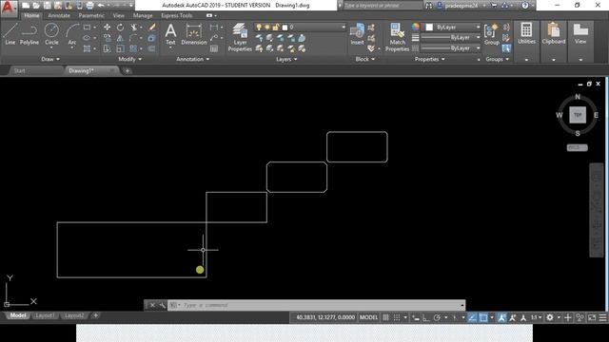Open the View ribbon tab
The width and height of the screenshot is (609, 342).
coord(118,15)
